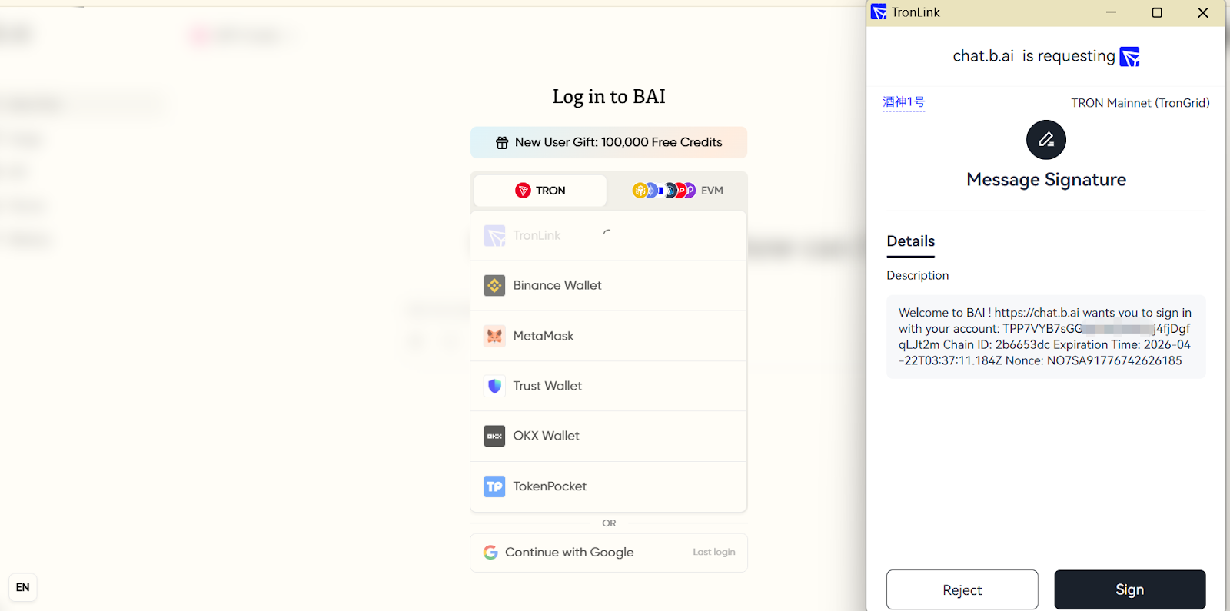The width and height of the screenshot is (1230, 611).
Task: Click the gift icon in banner
Action: 502,143
